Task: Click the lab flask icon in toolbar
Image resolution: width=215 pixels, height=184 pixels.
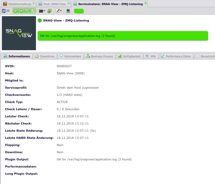Action: click(x=49, y=11)
